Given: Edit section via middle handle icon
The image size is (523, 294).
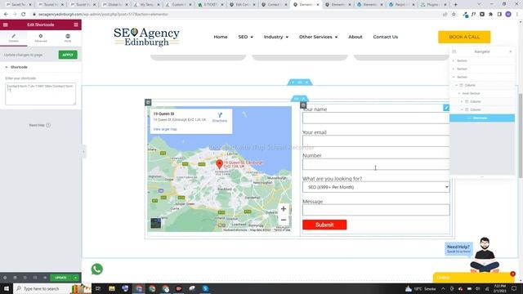Looking at the screenshot, I should click(x=300, y=82).
